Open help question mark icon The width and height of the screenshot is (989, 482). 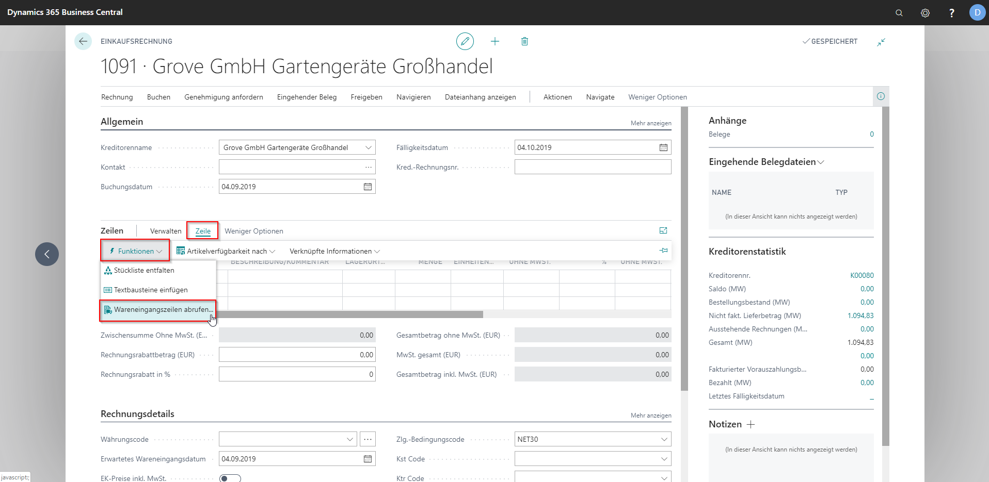tap(952, 13)
